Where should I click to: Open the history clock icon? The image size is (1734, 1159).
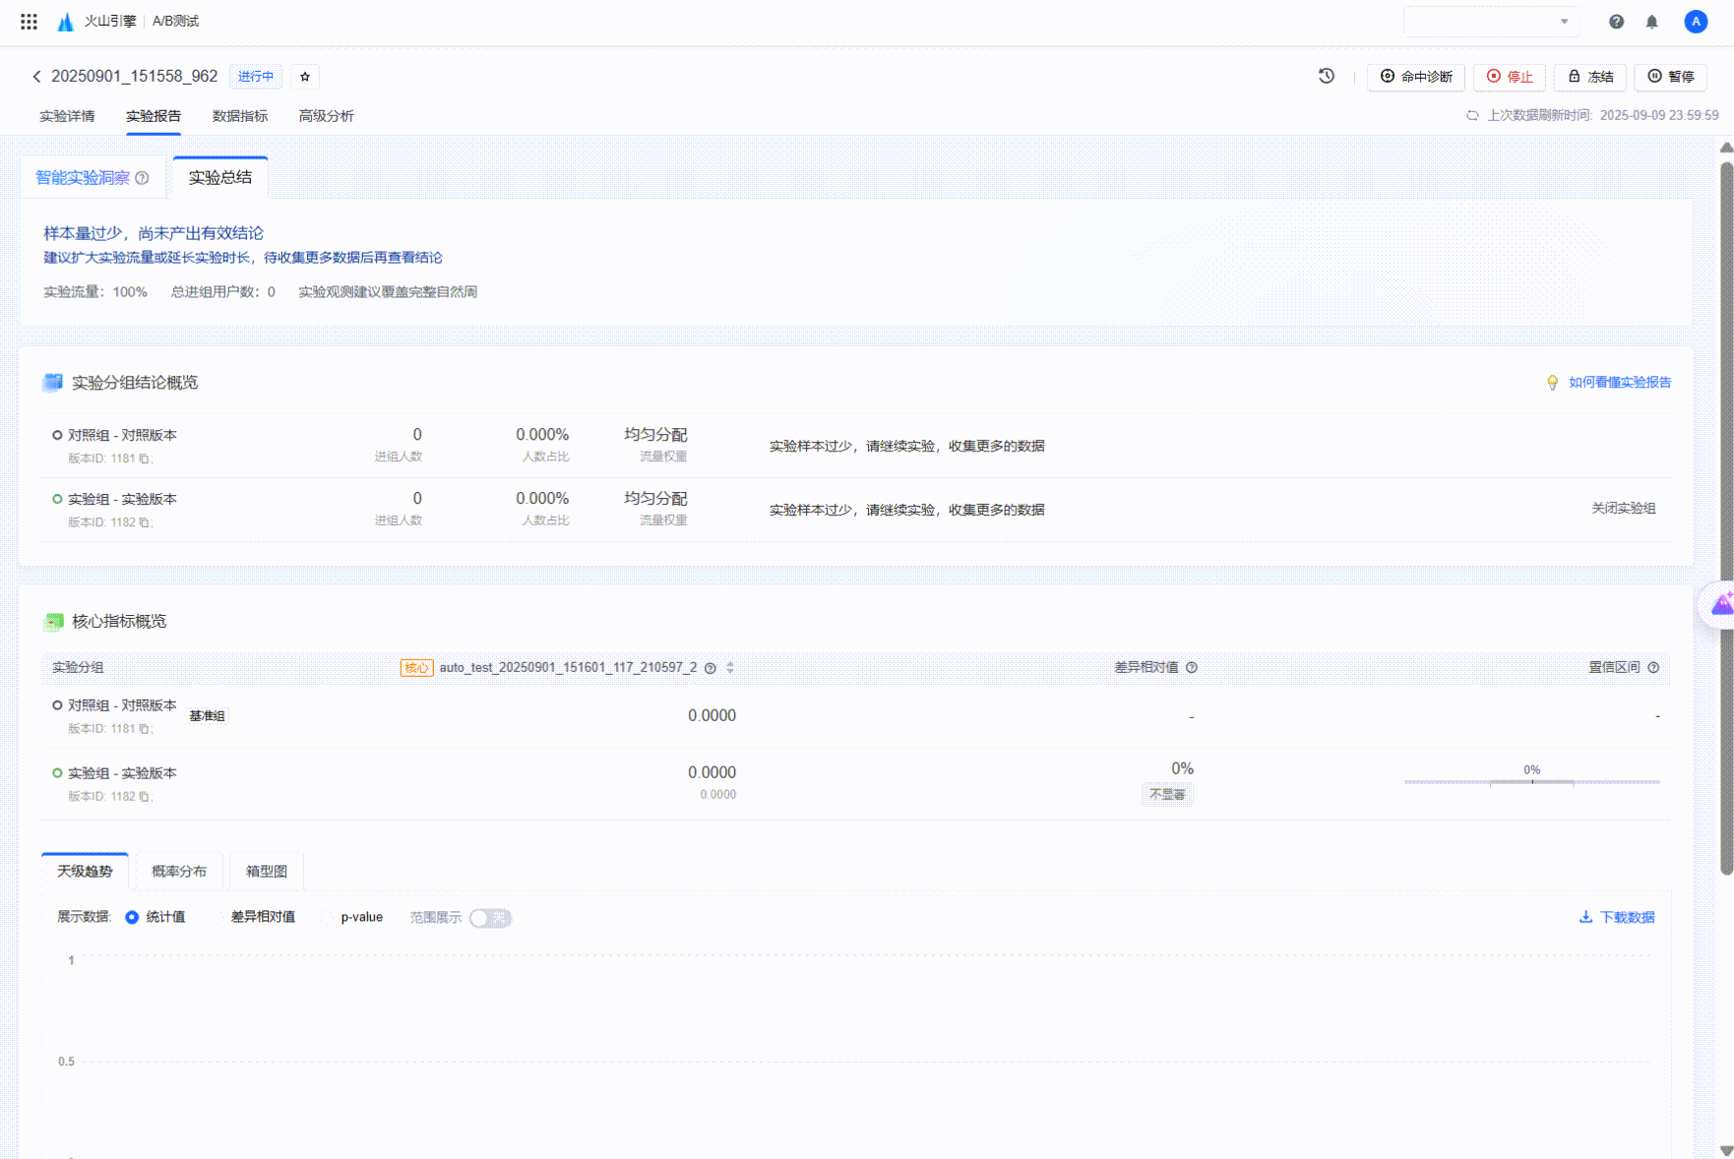pos(1327,76)
